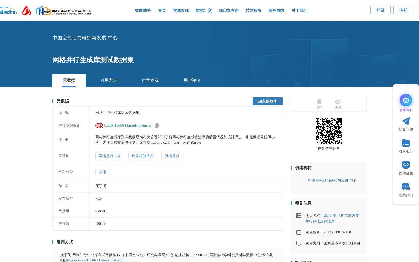Click the red flame logo

tap(26, 10)
